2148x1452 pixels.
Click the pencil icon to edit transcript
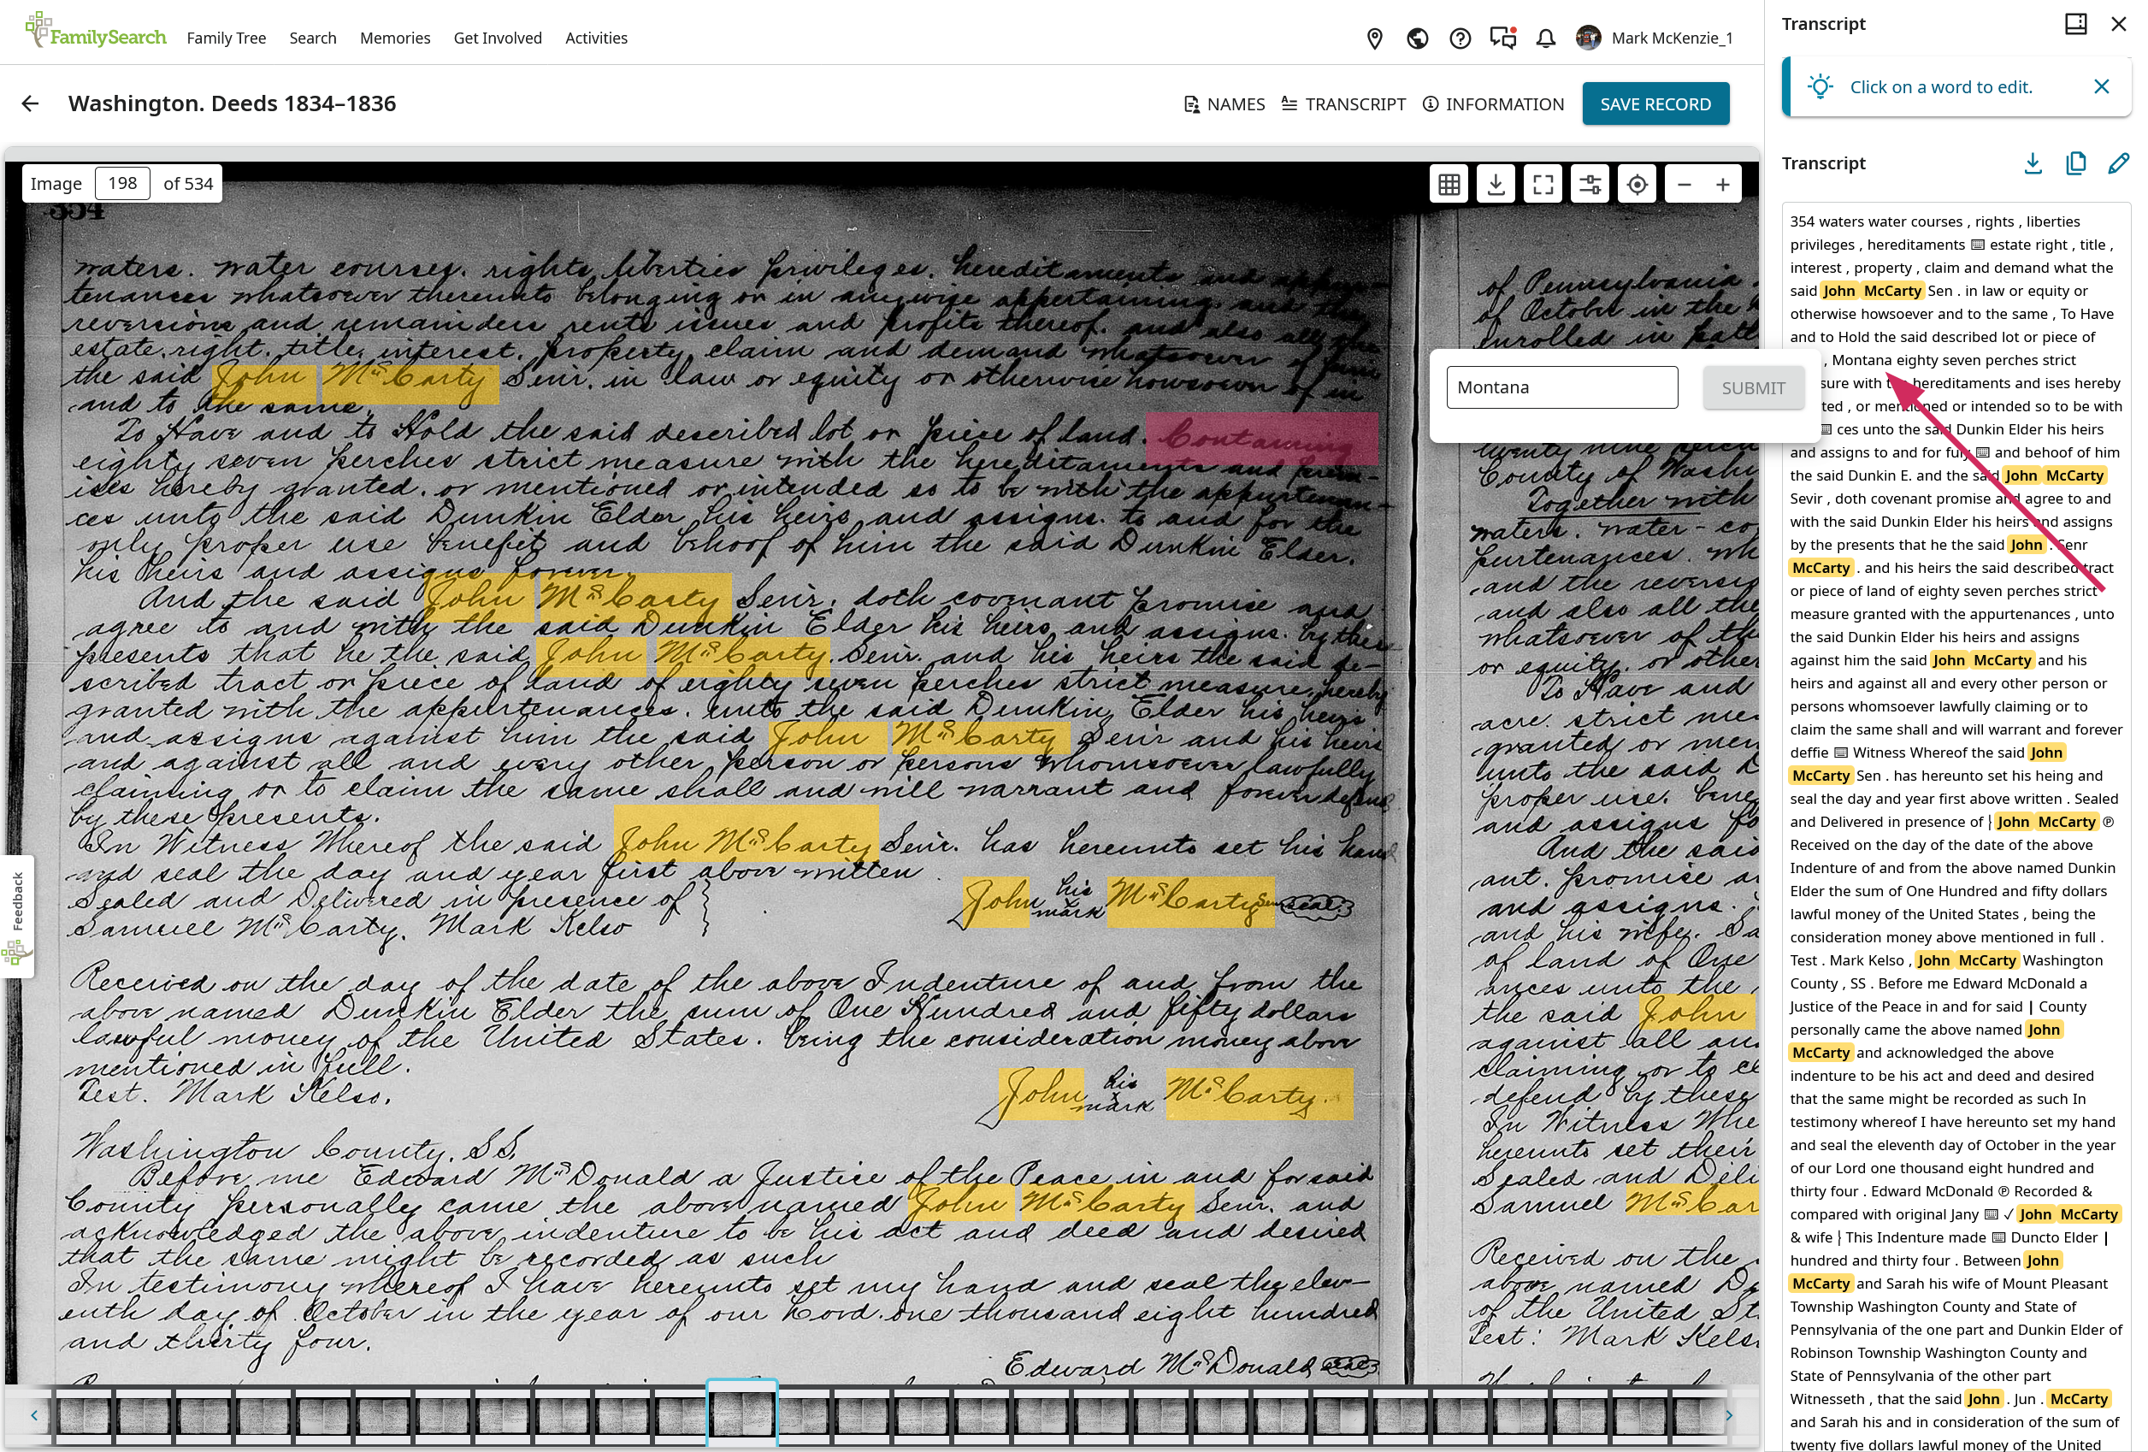point(2118,163)
